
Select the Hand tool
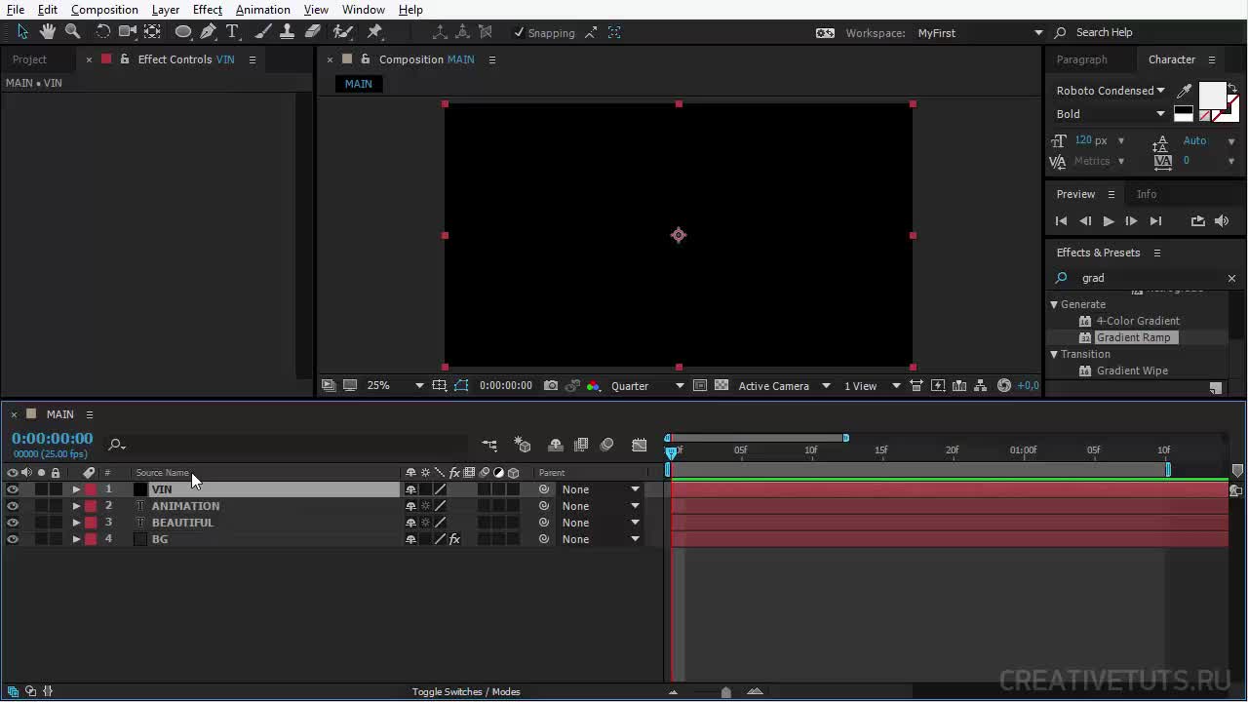click(47, 32)
